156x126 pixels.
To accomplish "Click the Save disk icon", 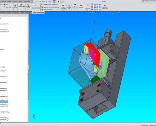I will coord(43,2).
